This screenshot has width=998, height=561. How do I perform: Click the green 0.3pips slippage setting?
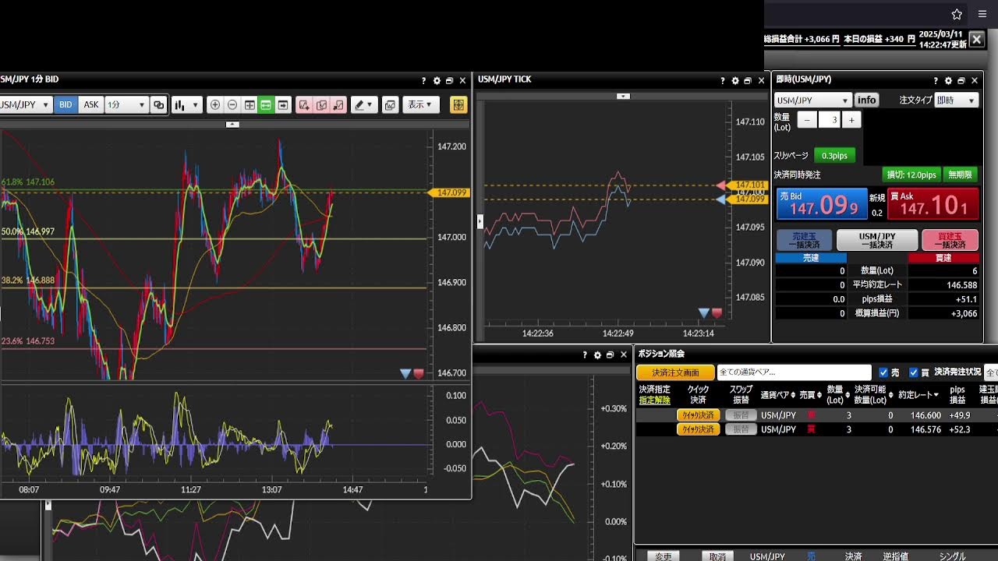click(x=835, y=156)
